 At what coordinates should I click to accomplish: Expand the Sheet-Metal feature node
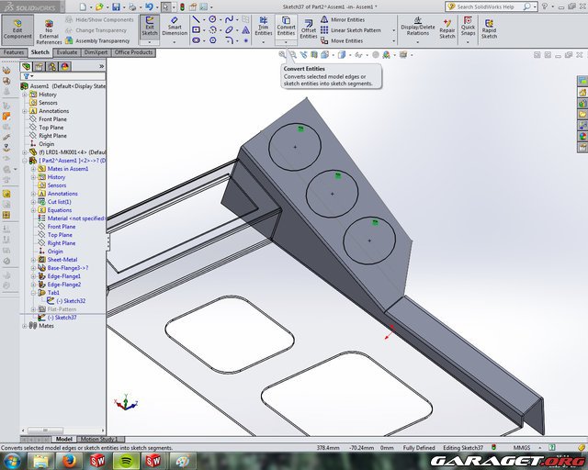(x=33, y=260)
